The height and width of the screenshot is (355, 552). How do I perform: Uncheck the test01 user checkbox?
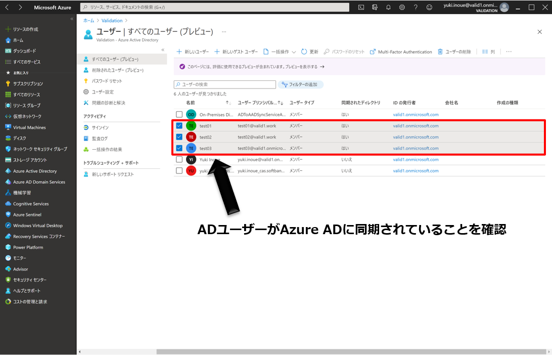tap(179, 126)
